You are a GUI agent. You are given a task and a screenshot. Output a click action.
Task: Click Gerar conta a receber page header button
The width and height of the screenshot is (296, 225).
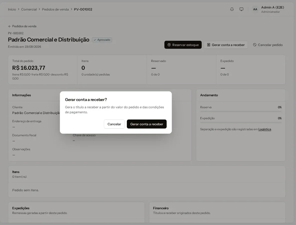(x=226, y=45)
